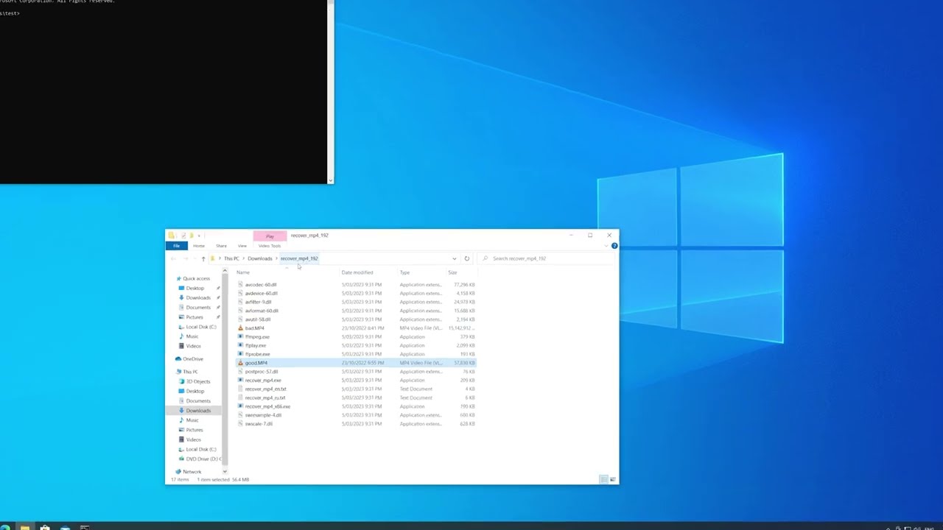Viewport: 943px width, 530px height.
Task: Click the VLC cone icon of bad.MP4
Action: 240,328
